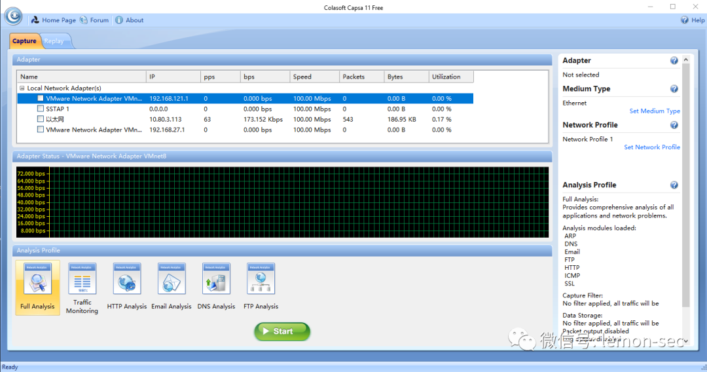This screenshot has width=707, height=372.
Task: Open the Capsa application logo menu
Action: (x=14, y=16)
